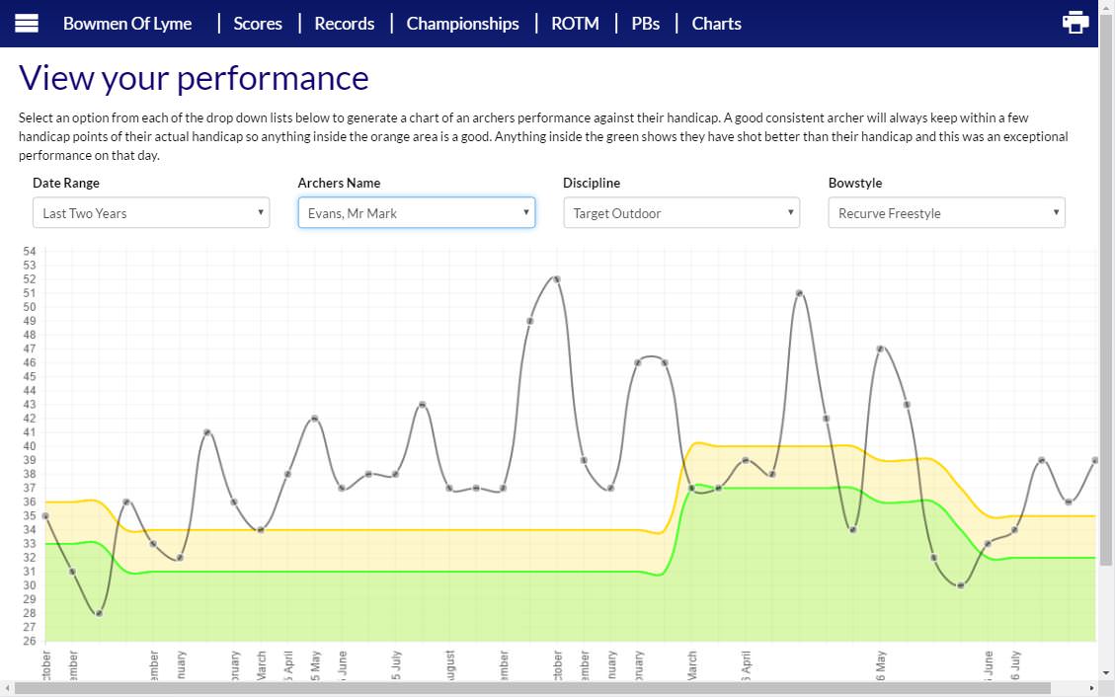Open the Scores menu item
Image resolution: width=1115 pixels, height=697 pixels.
258,24
